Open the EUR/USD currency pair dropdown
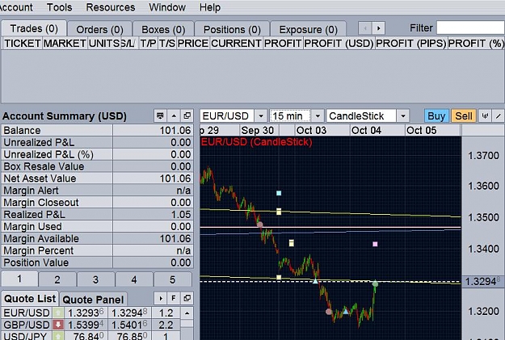Image resolution: width=505 pixels, height=340 pixels. (x=261, y=116)
